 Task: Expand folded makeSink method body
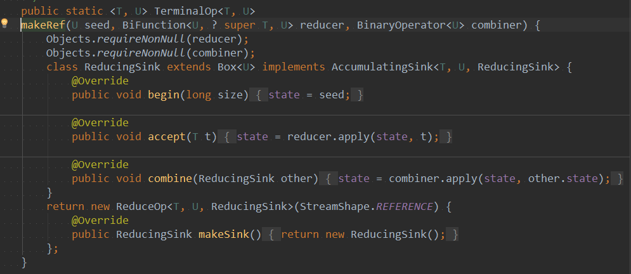pyautogui.click(x=360, y=234)
